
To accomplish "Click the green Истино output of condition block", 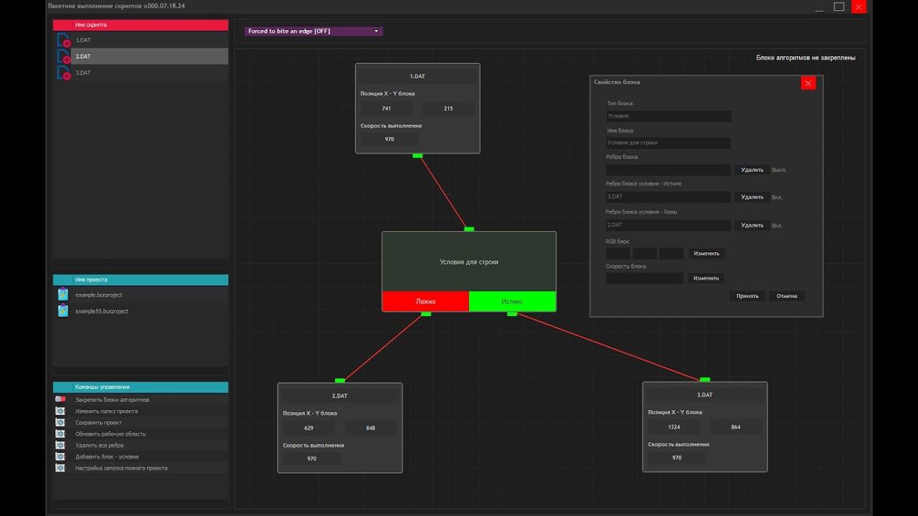I will [512, 302].
